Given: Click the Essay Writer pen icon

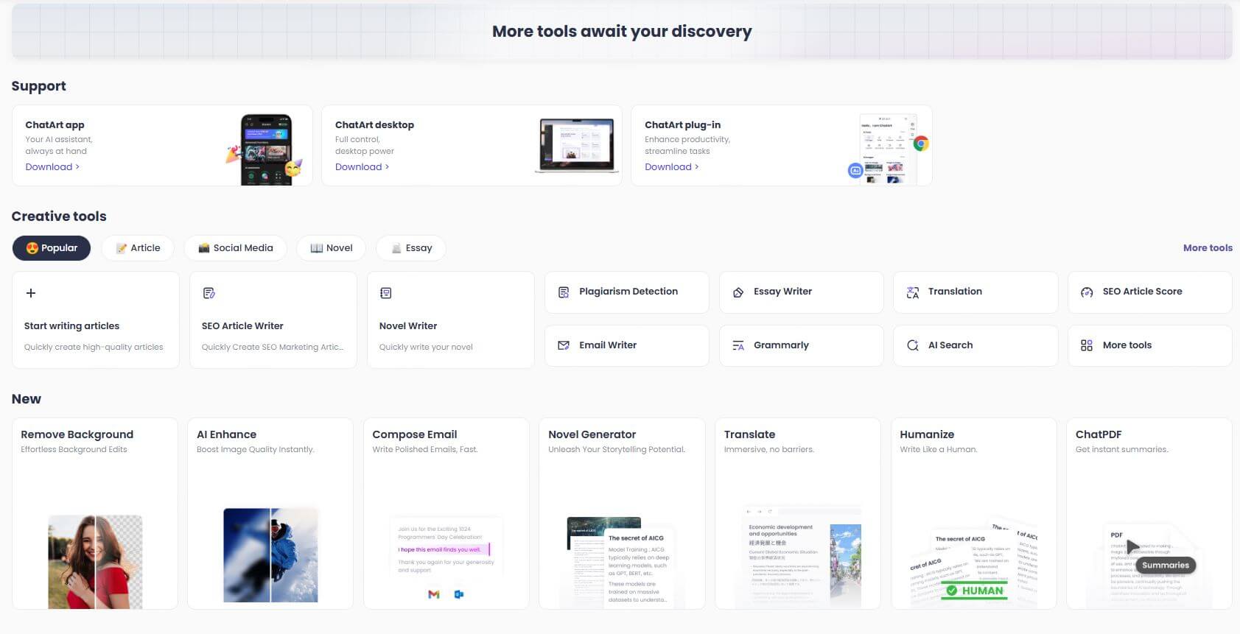Looking at the screenshot, I should click(738, 292).
